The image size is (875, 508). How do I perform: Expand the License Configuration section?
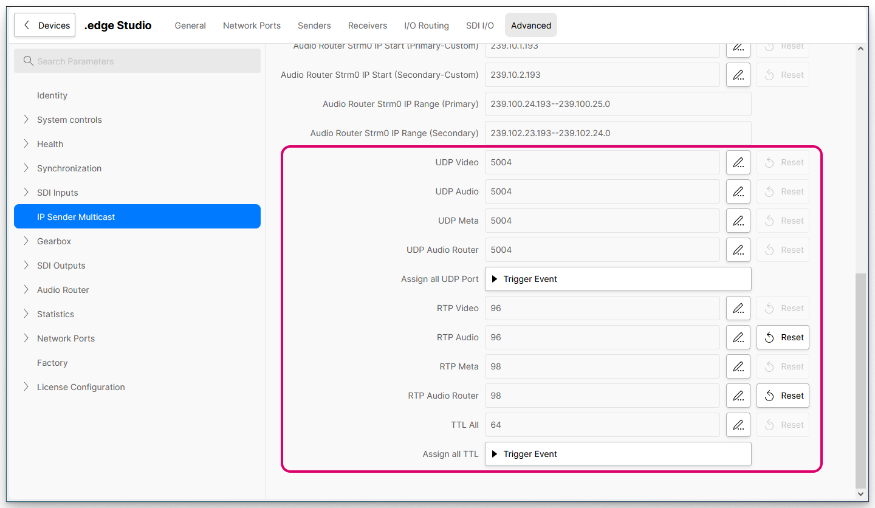[26, 387]
